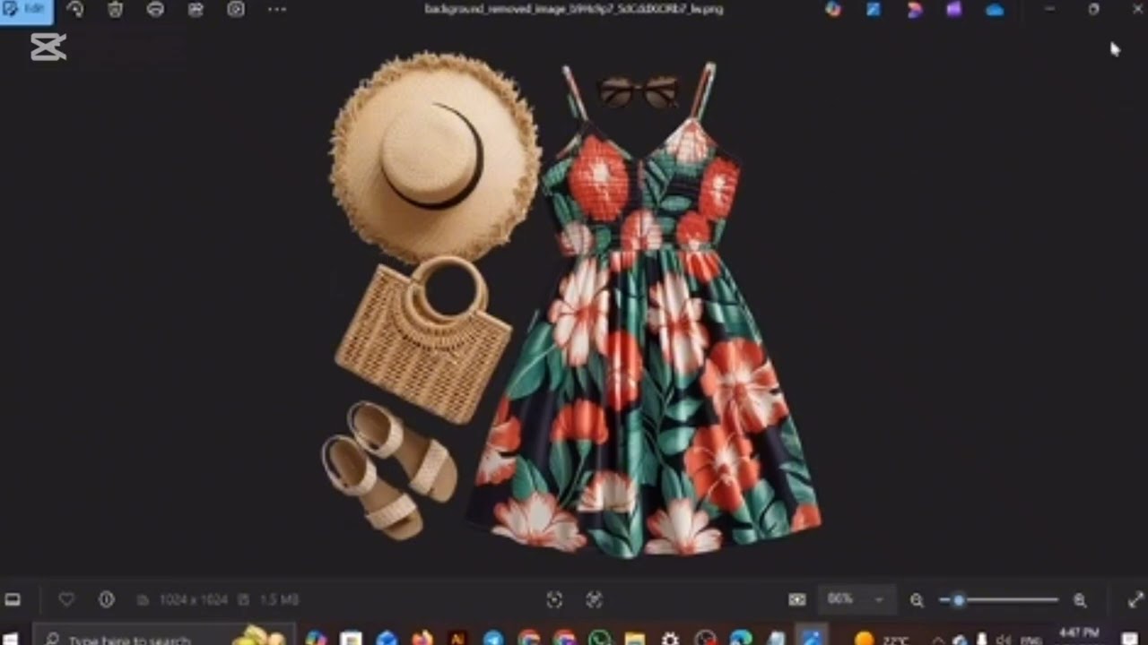Open the OneDrive cloud icon
The width and height of the screenshot is (1148, 645).
click(995, 10)
